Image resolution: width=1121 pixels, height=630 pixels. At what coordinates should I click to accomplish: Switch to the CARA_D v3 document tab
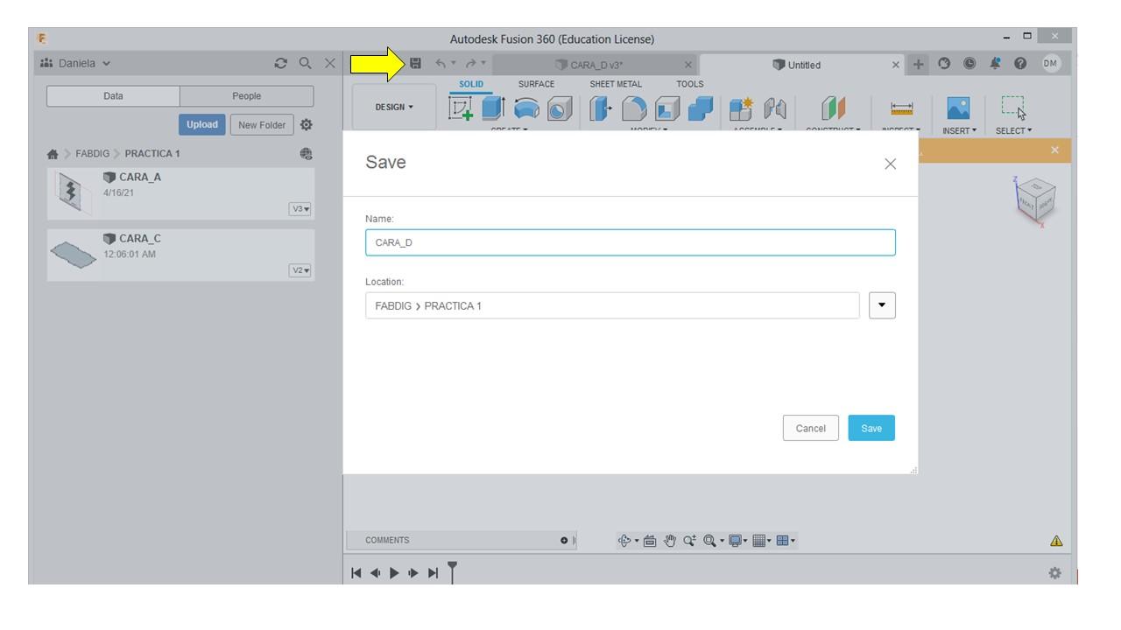[596, 64]
